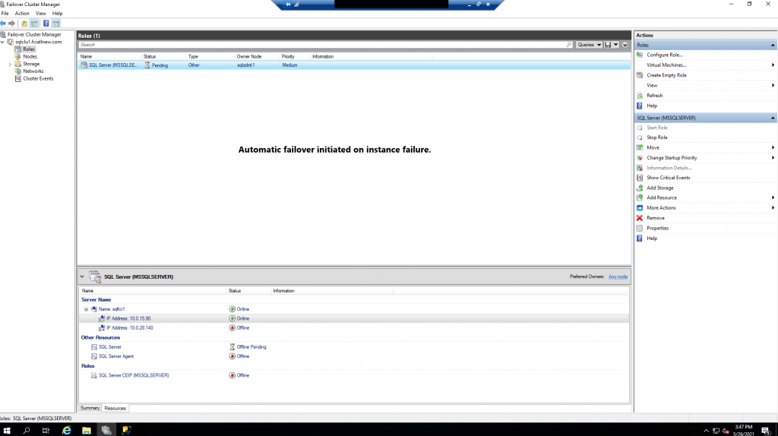This screenshot has height=436, width=778.
Task: Click the Stop Role icon
Action: tap(640, 137)
